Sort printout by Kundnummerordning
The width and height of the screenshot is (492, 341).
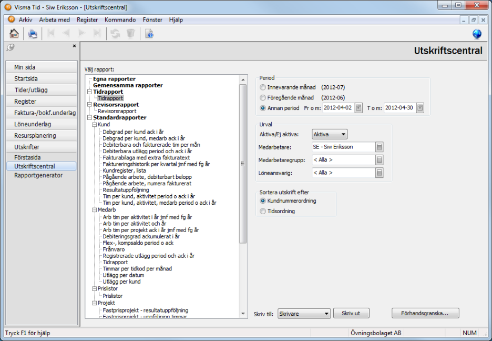click(x=263, y=201)
